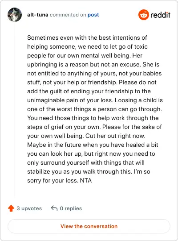Click the "View the conversation" button

pyautogui.click(x=89, y=226)
